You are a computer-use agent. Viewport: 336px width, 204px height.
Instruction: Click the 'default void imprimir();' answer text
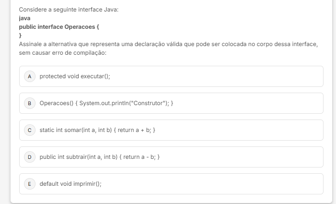71,184
